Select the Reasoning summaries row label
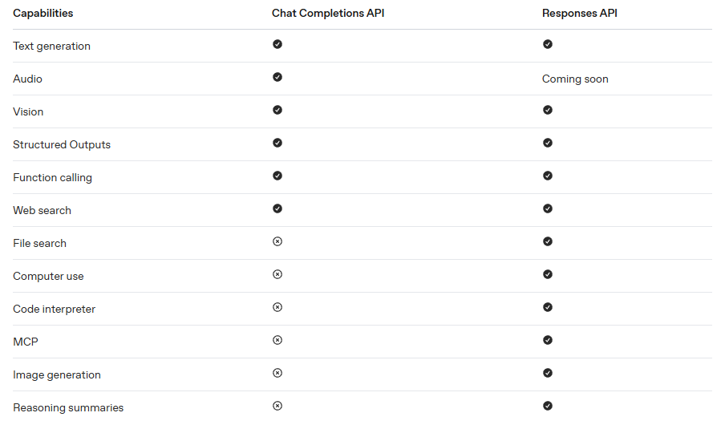This screenshot has height=429, width=721. point(68,408)
